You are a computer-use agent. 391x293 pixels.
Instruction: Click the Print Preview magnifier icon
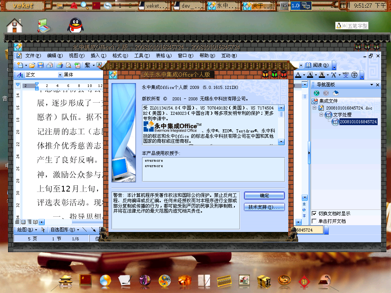(x=69, y=65)
